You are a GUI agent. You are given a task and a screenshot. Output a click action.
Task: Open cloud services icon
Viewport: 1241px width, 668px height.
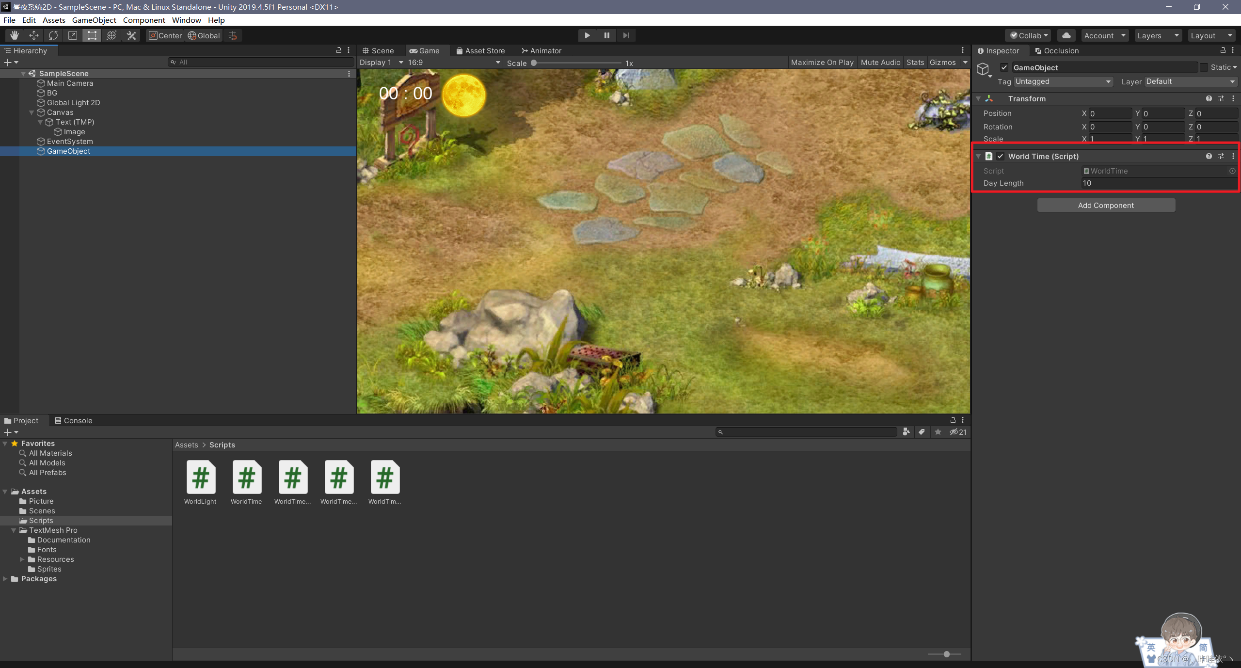(x=1066, y=35)
